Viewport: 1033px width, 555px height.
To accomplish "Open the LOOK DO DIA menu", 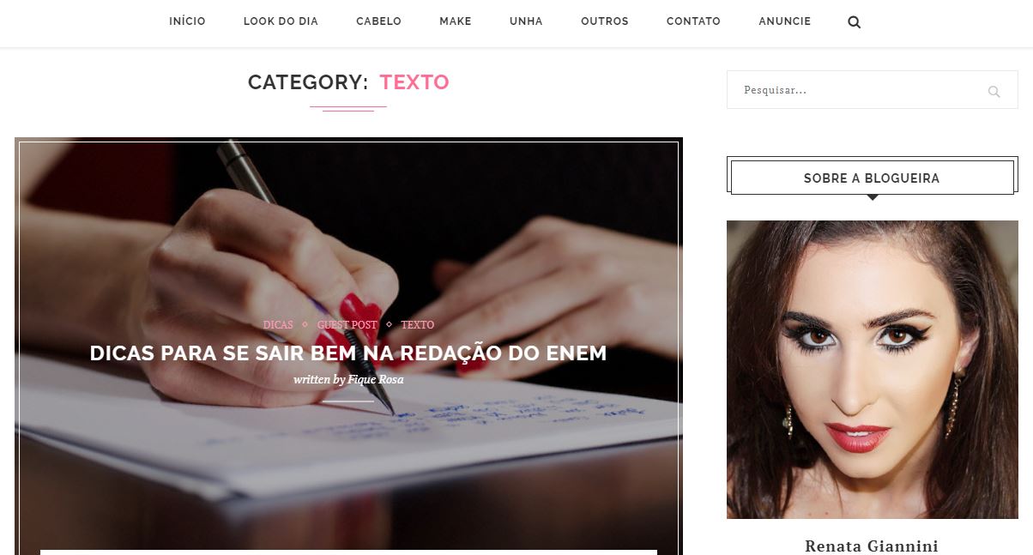I will (281, 21).
